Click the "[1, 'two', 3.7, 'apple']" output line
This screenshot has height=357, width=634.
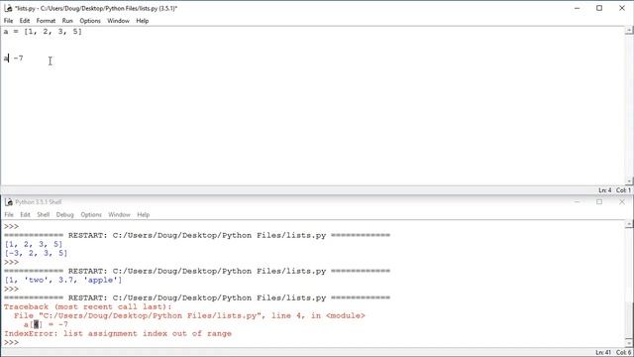click(x=63, y=280)
